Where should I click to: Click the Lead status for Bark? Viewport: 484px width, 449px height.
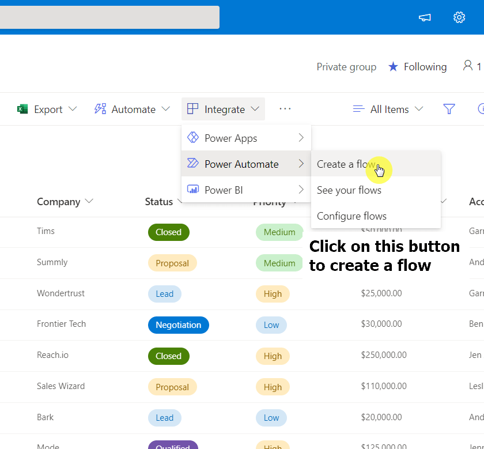point(165,417)
